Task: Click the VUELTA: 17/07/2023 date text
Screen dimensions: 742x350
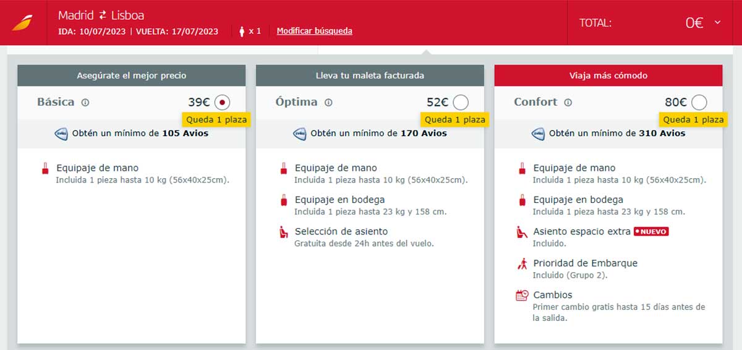Action: click(x=177, y=32)
